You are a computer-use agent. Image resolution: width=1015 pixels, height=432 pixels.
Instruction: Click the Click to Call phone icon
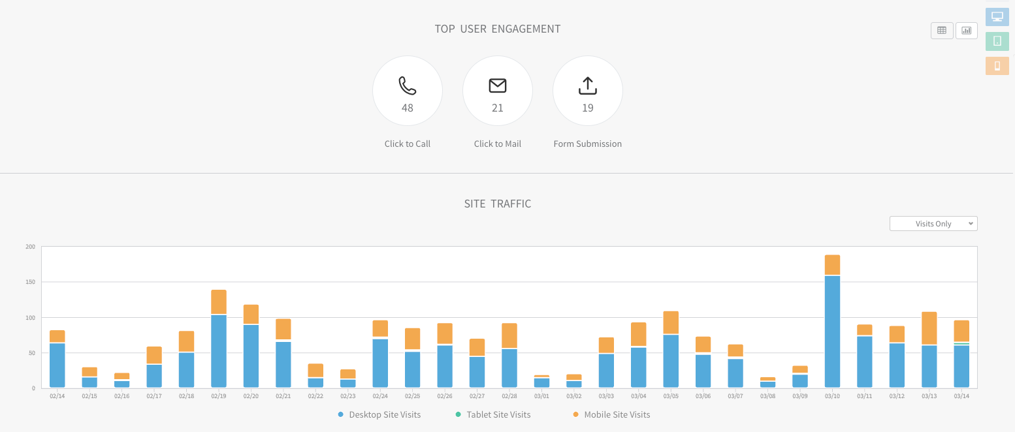pyautogui.click(x=408, y=85)
